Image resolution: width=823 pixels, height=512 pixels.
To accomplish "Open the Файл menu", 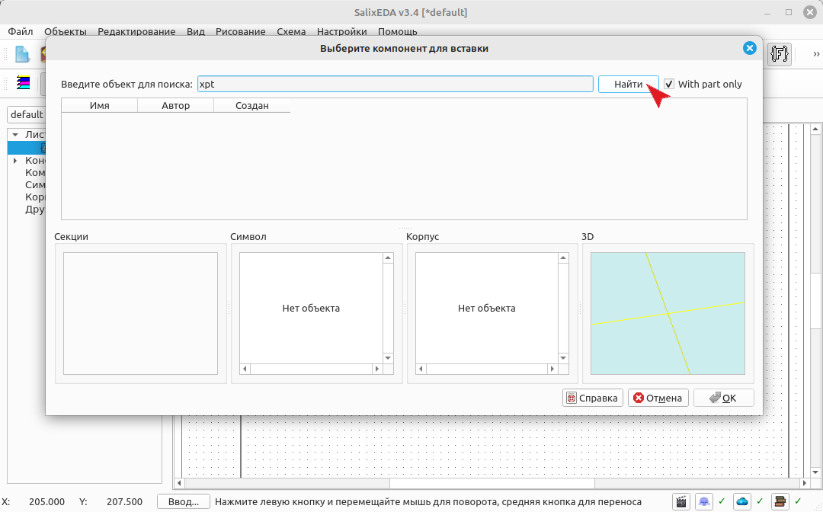I will [21, 31].
